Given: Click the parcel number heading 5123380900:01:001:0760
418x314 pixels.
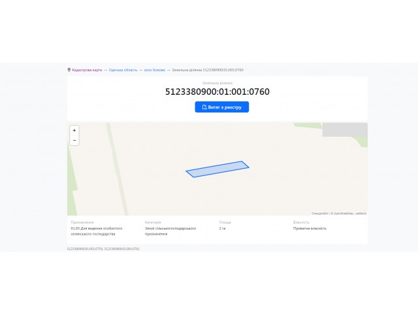Looking at the screenshot, I should point(217,92).
